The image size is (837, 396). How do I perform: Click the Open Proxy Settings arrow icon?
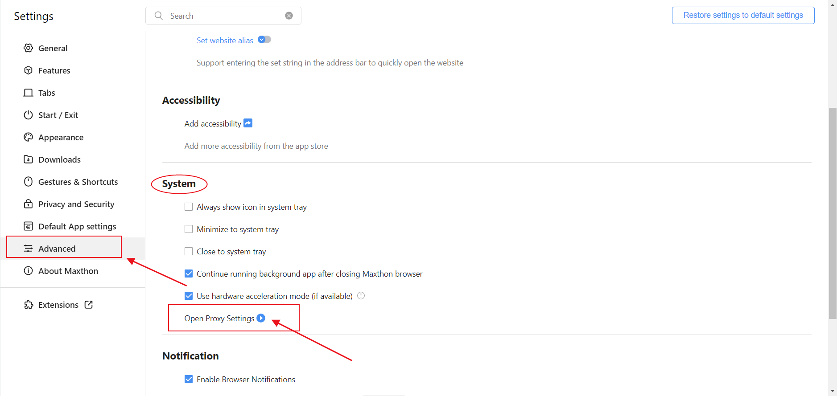point(261,318)
